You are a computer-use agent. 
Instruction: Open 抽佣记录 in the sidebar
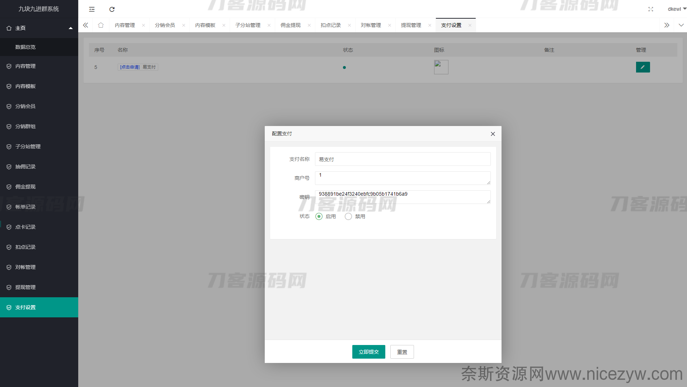click(39, 167)
